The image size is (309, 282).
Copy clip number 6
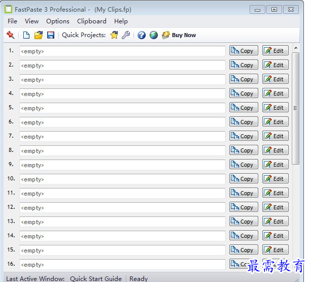[x=244, y=121]
